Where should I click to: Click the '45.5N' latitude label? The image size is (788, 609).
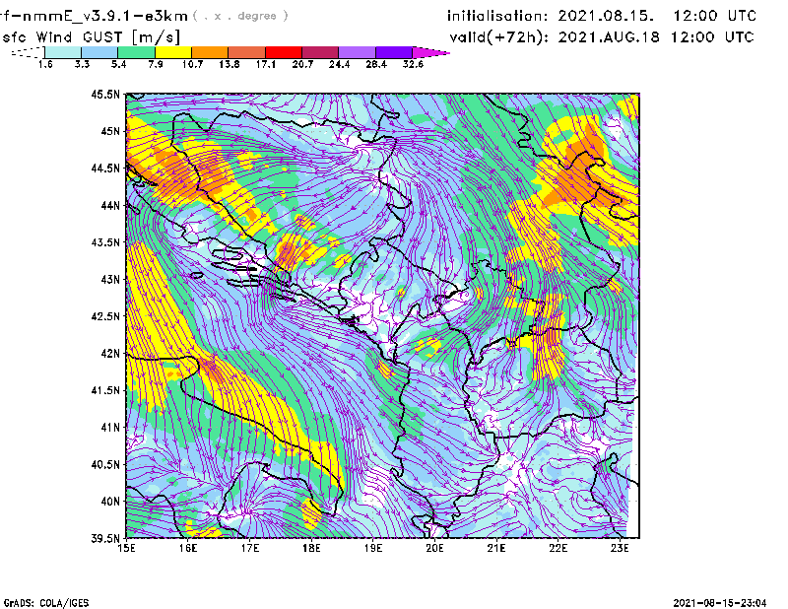point(105,94)
